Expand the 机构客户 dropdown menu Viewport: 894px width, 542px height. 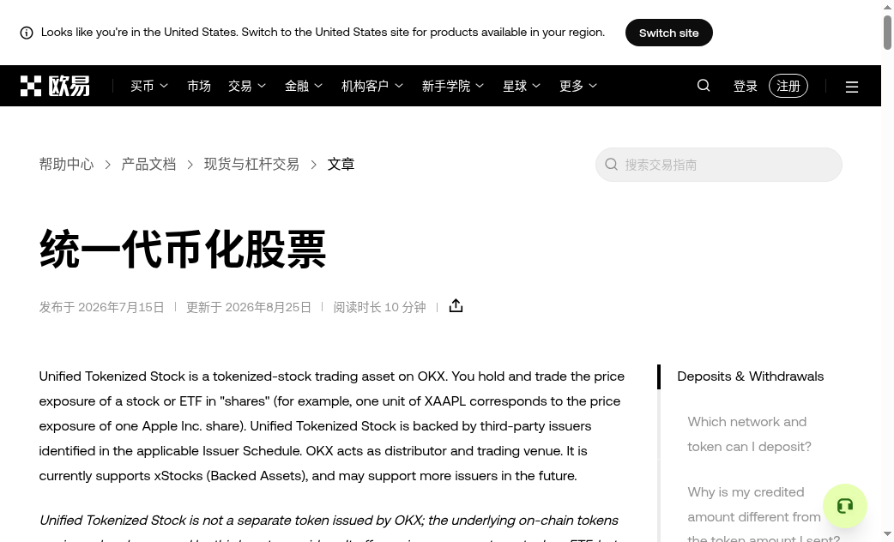(x=372, y=86)
